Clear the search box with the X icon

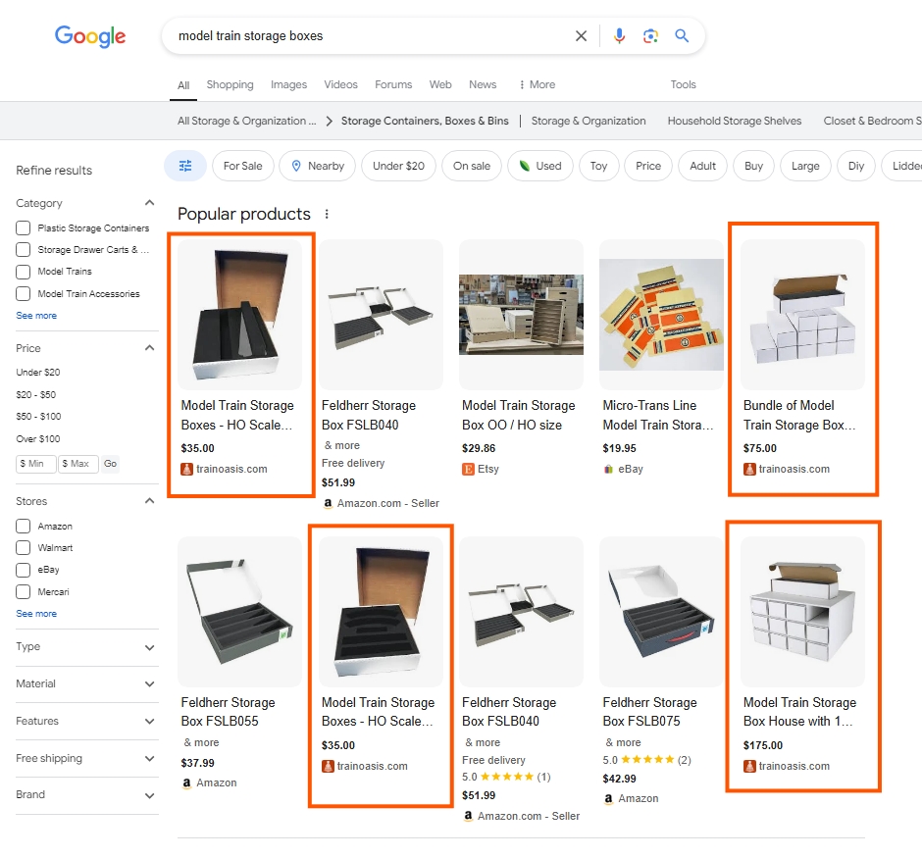point(581,36)
